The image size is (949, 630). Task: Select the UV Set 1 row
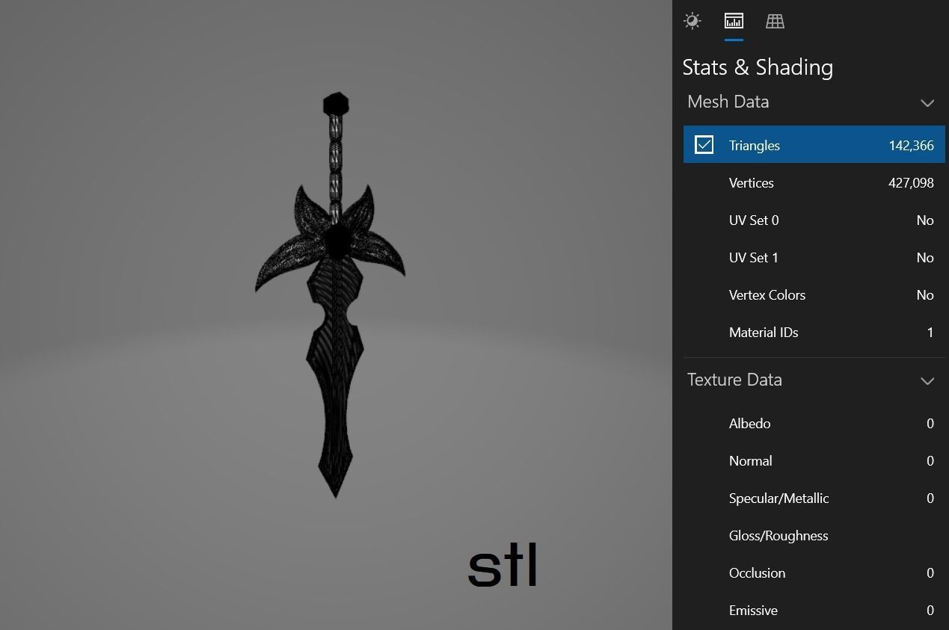tap(814, 257)
